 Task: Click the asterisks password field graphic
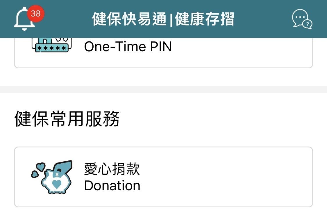click(52, 48)
